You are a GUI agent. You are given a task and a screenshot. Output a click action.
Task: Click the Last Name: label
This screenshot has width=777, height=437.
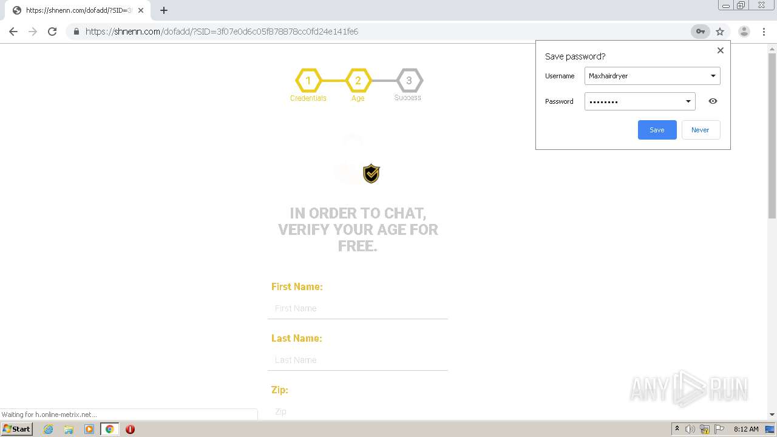pyautogui.click(x=296, y=338)
